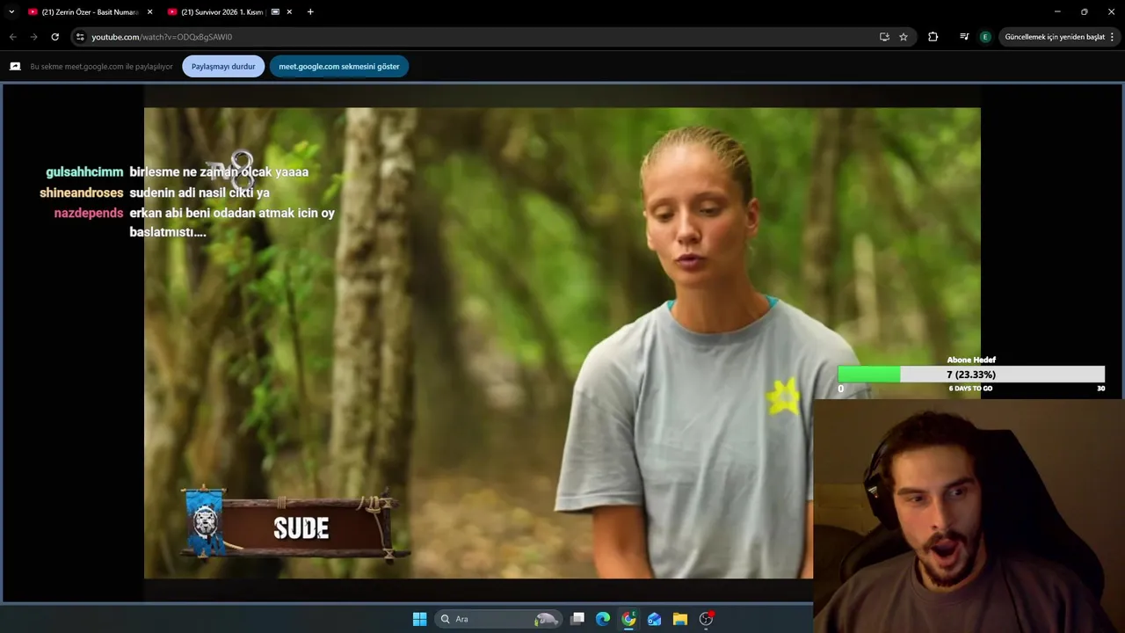1125x633 pixels.
Task: Go forward in browser history
Action: click(33, 37)
